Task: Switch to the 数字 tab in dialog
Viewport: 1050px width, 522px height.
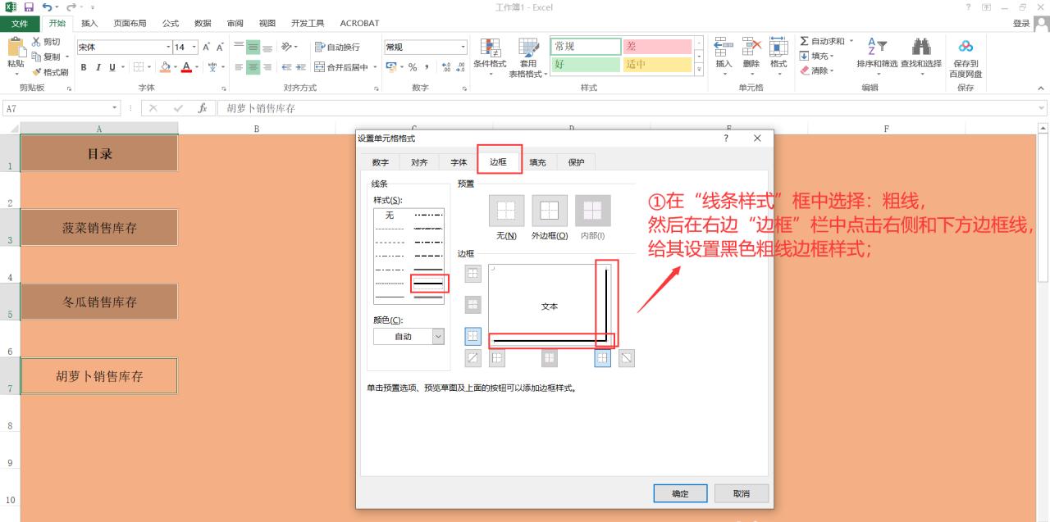Action: tap(381, 162)
